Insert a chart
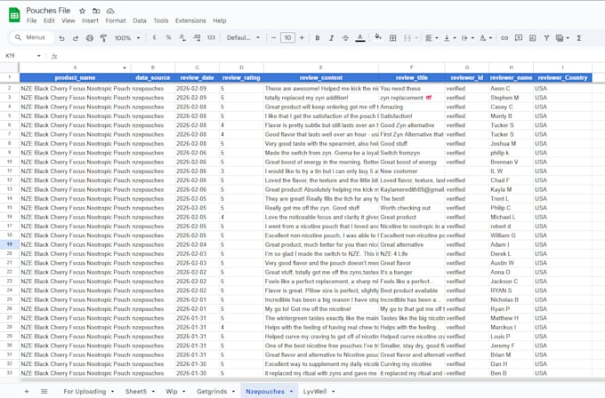The height and width of the screenshot is (398, 605). [x=532, y=38]
